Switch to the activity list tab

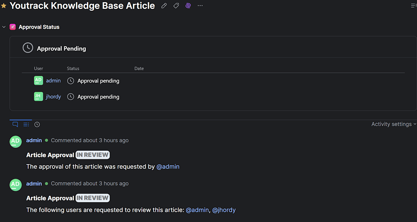[x=26, y=124]
